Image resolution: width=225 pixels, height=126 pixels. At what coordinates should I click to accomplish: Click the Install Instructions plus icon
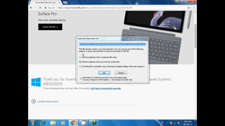[x=34, y=101]
